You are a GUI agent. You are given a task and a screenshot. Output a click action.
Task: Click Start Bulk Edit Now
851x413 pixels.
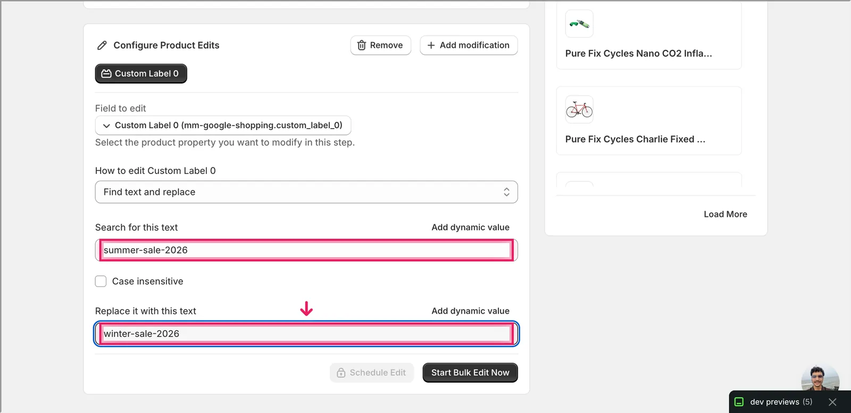pyautogui.click(x=470, y=373)
